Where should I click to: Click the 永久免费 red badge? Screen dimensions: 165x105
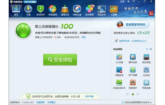pos(151,14)
